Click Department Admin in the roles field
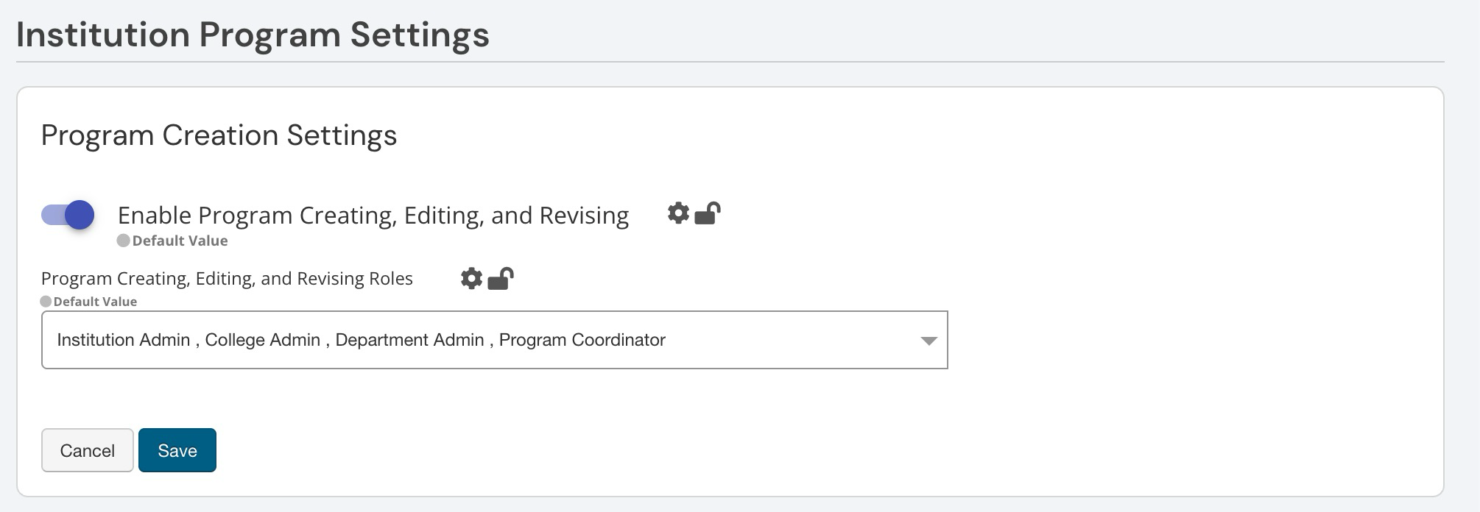 pyautogui.click(x=409, y=340)
